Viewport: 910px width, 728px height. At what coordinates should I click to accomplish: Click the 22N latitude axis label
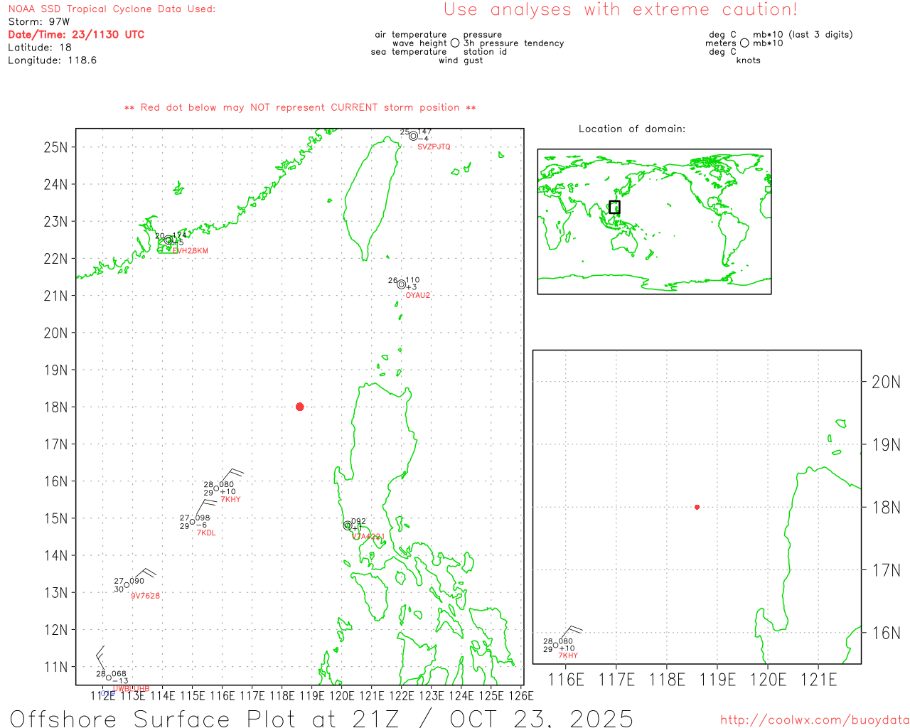coord(55,259)
